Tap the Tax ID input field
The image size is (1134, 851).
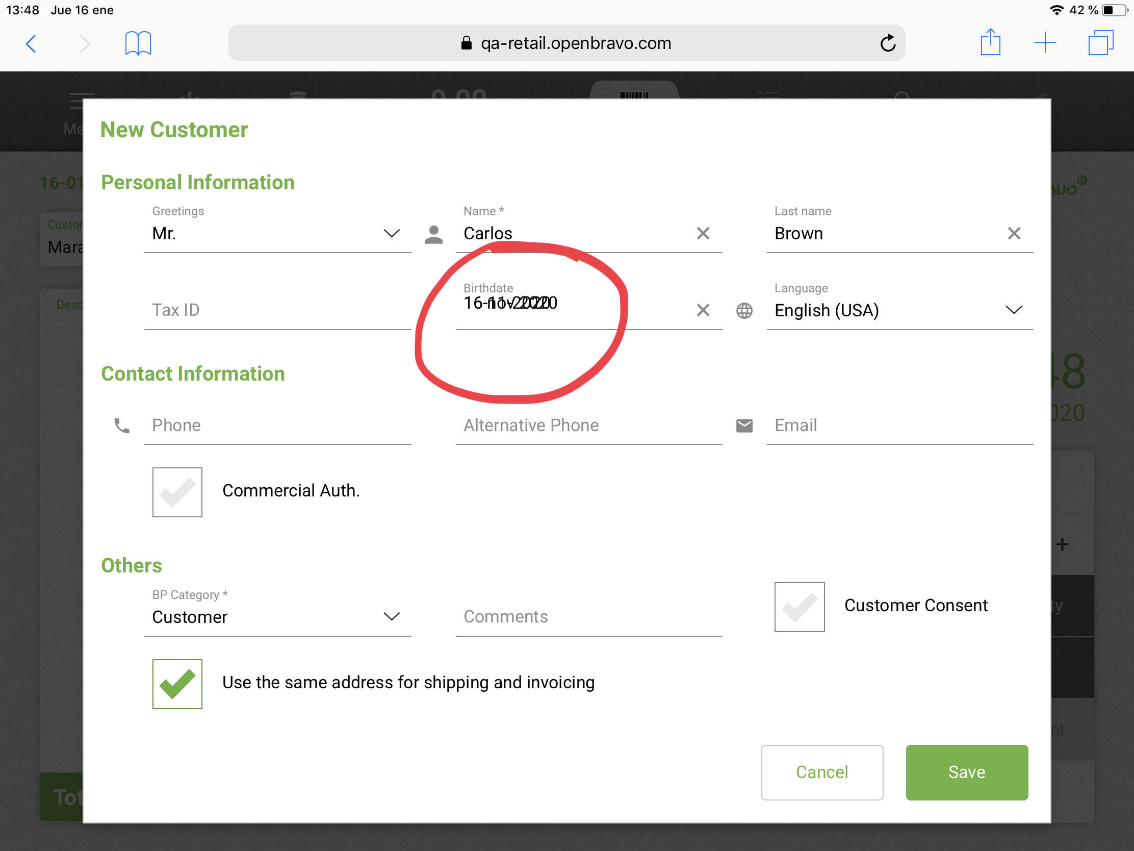[277, 310]
